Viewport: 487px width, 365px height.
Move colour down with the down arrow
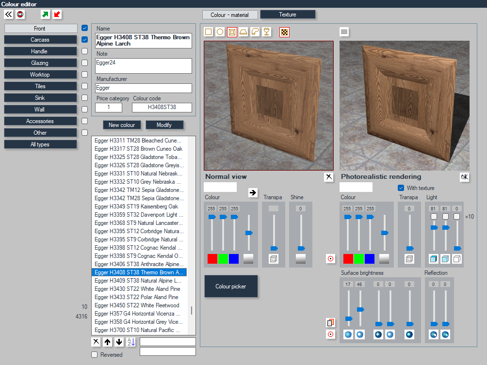click(x=119, y=342)
